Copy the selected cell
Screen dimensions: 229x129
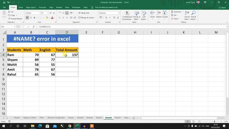tap(12, 15)
